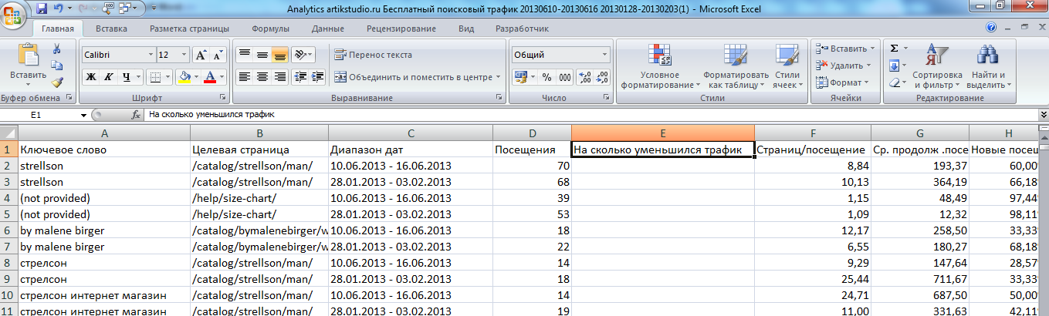
Task: Toggle bottom vertical alignment
Action: coord(279,55)
